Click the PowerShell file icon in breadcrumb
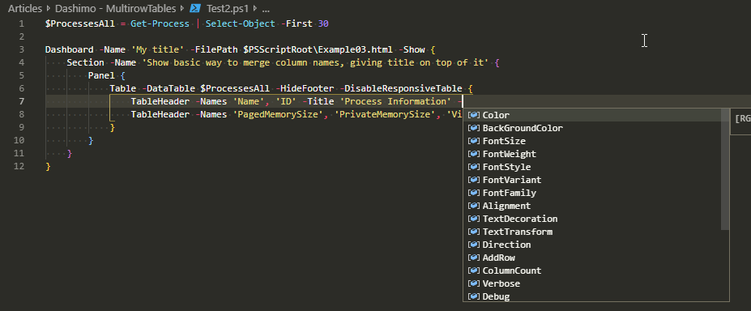Viewport: 751px width, 311px height. pos(195,8)
